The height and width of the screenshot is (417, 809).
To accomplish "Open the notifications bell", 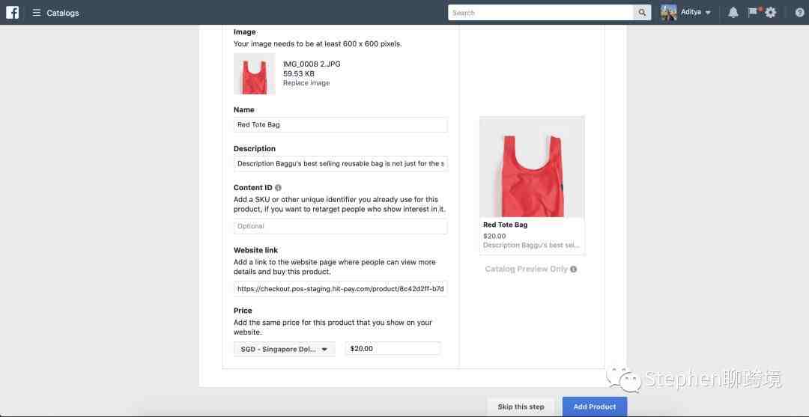I will 733,13.
